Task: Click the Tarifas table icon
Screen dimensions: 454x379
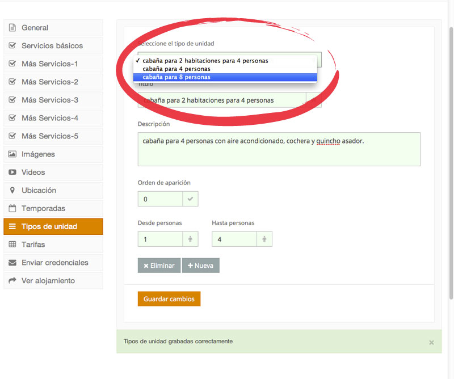Action: [12, 245]
